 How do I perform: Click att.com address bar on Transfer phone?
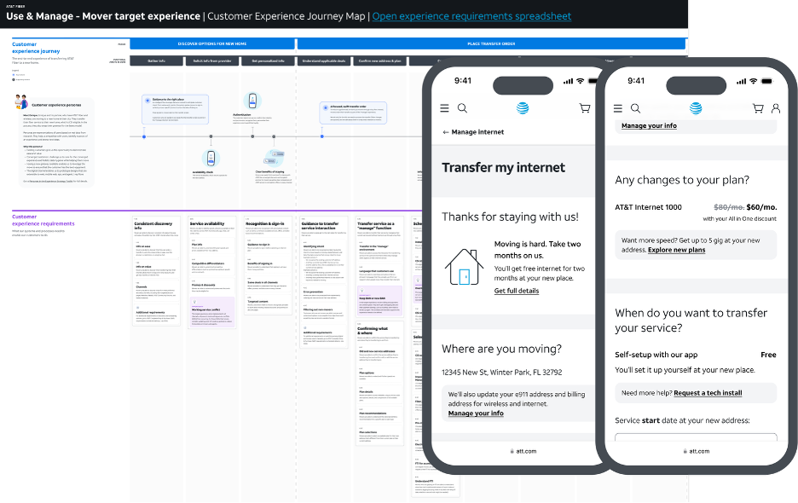(x=523, y=451)
